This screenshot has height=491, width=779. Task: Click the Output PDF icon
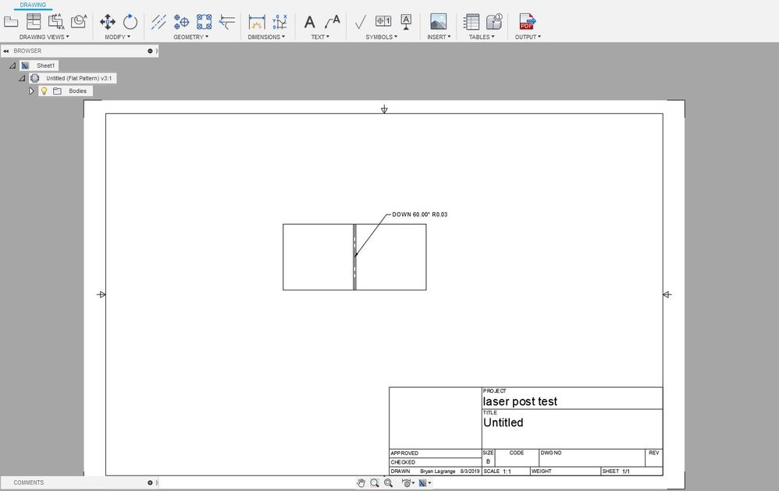tap(527, 21)
